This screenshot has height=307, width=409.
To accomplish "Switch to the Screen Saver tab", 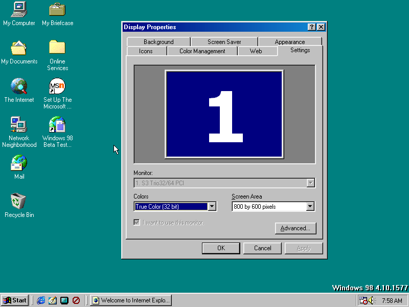I will click(x=224, y=42).
